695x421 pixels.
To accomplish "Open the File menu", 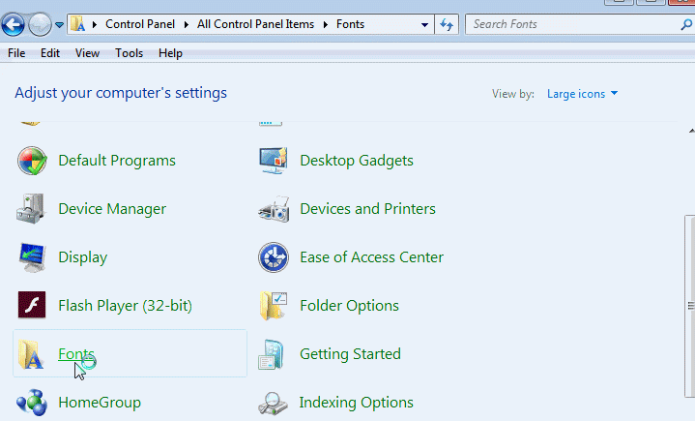I will coord(16,53).
